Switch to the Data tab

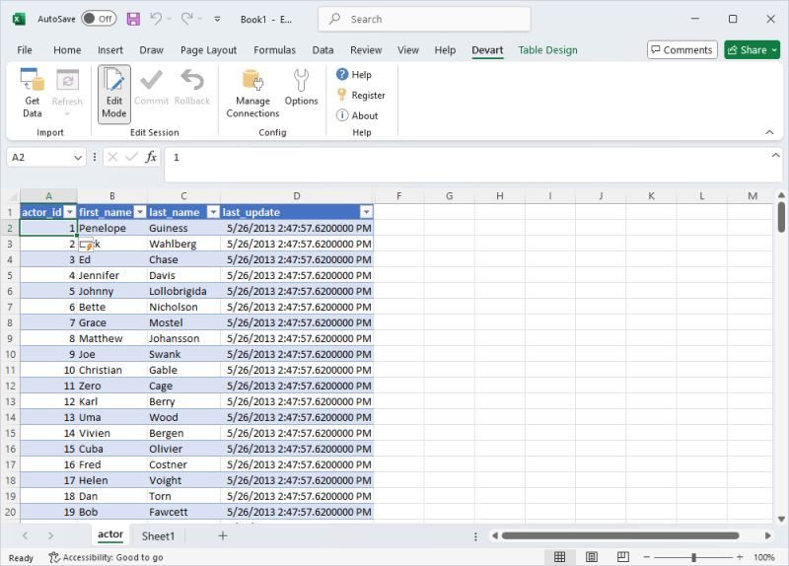click(323, 50)
